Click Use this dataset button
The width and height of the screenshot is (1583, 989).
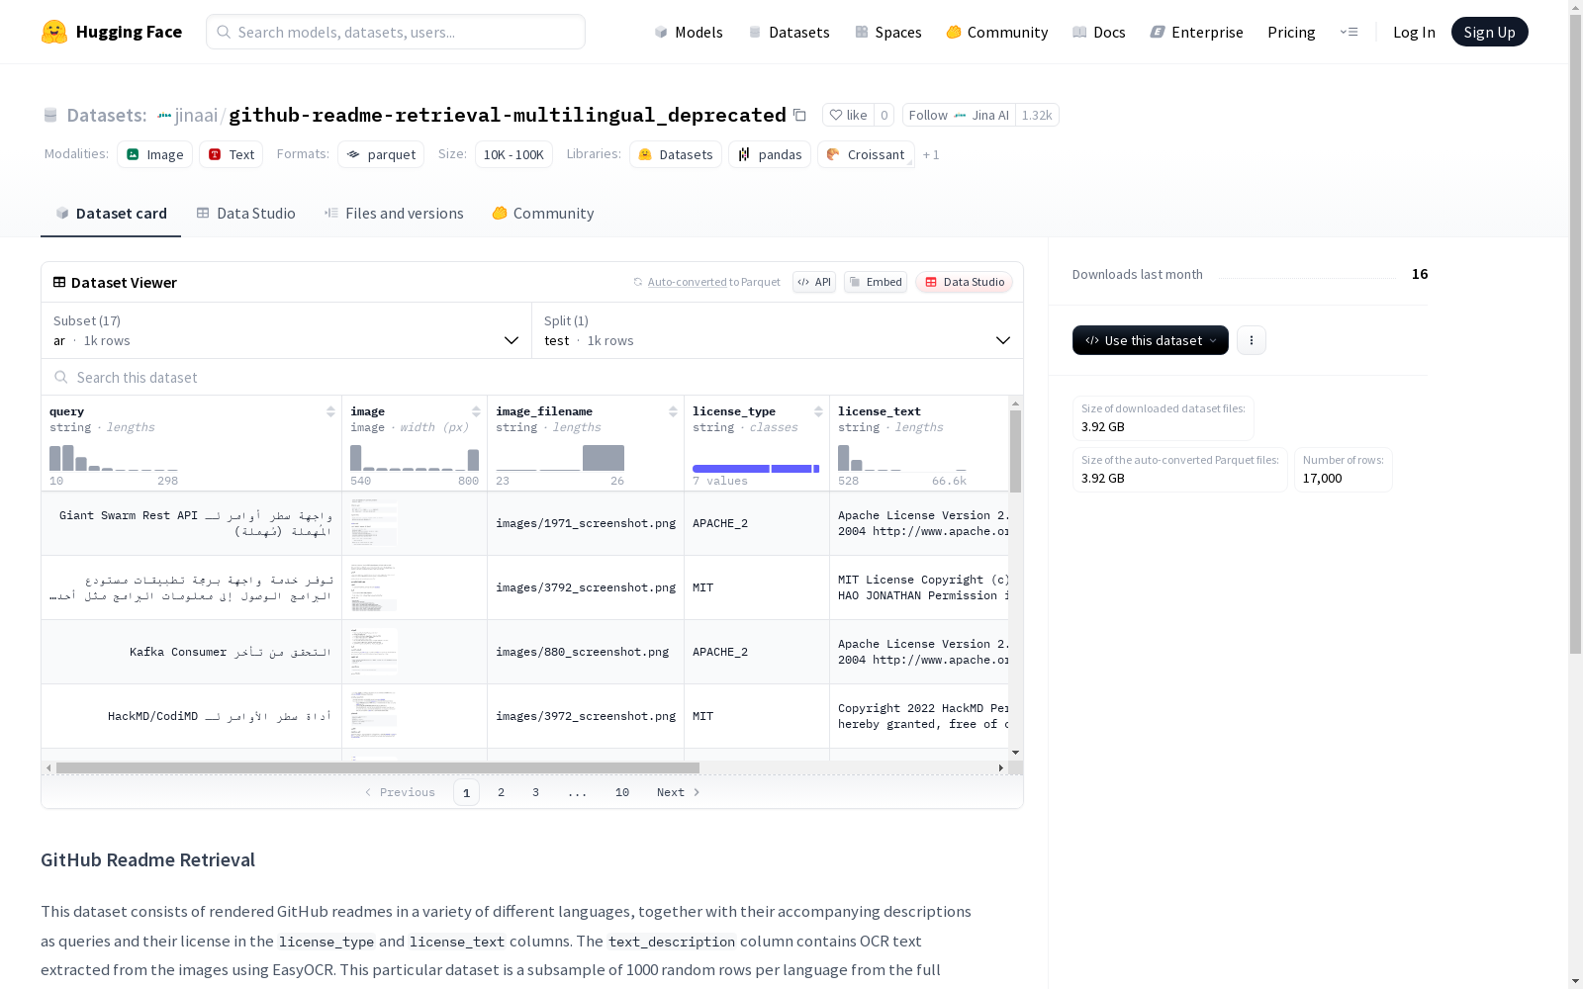pos(1151,340)
